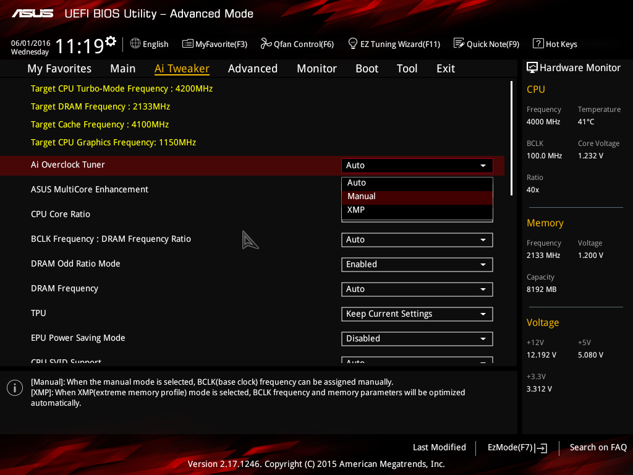633x475 pixels.
Task: Select the TPU setting label
Action: click(38, 313)
